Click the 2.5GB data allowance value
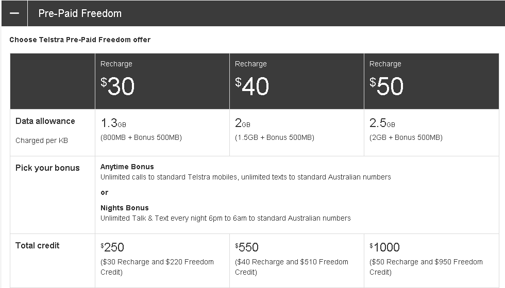The image size is (505, 288). point(382,123)
